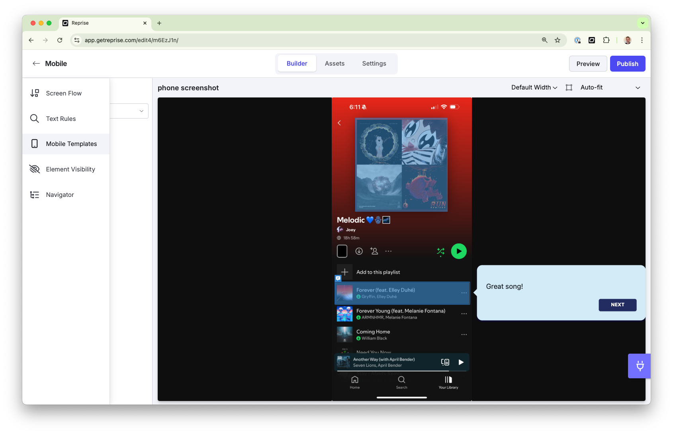Select Forever Young track title

pos(401,311)
